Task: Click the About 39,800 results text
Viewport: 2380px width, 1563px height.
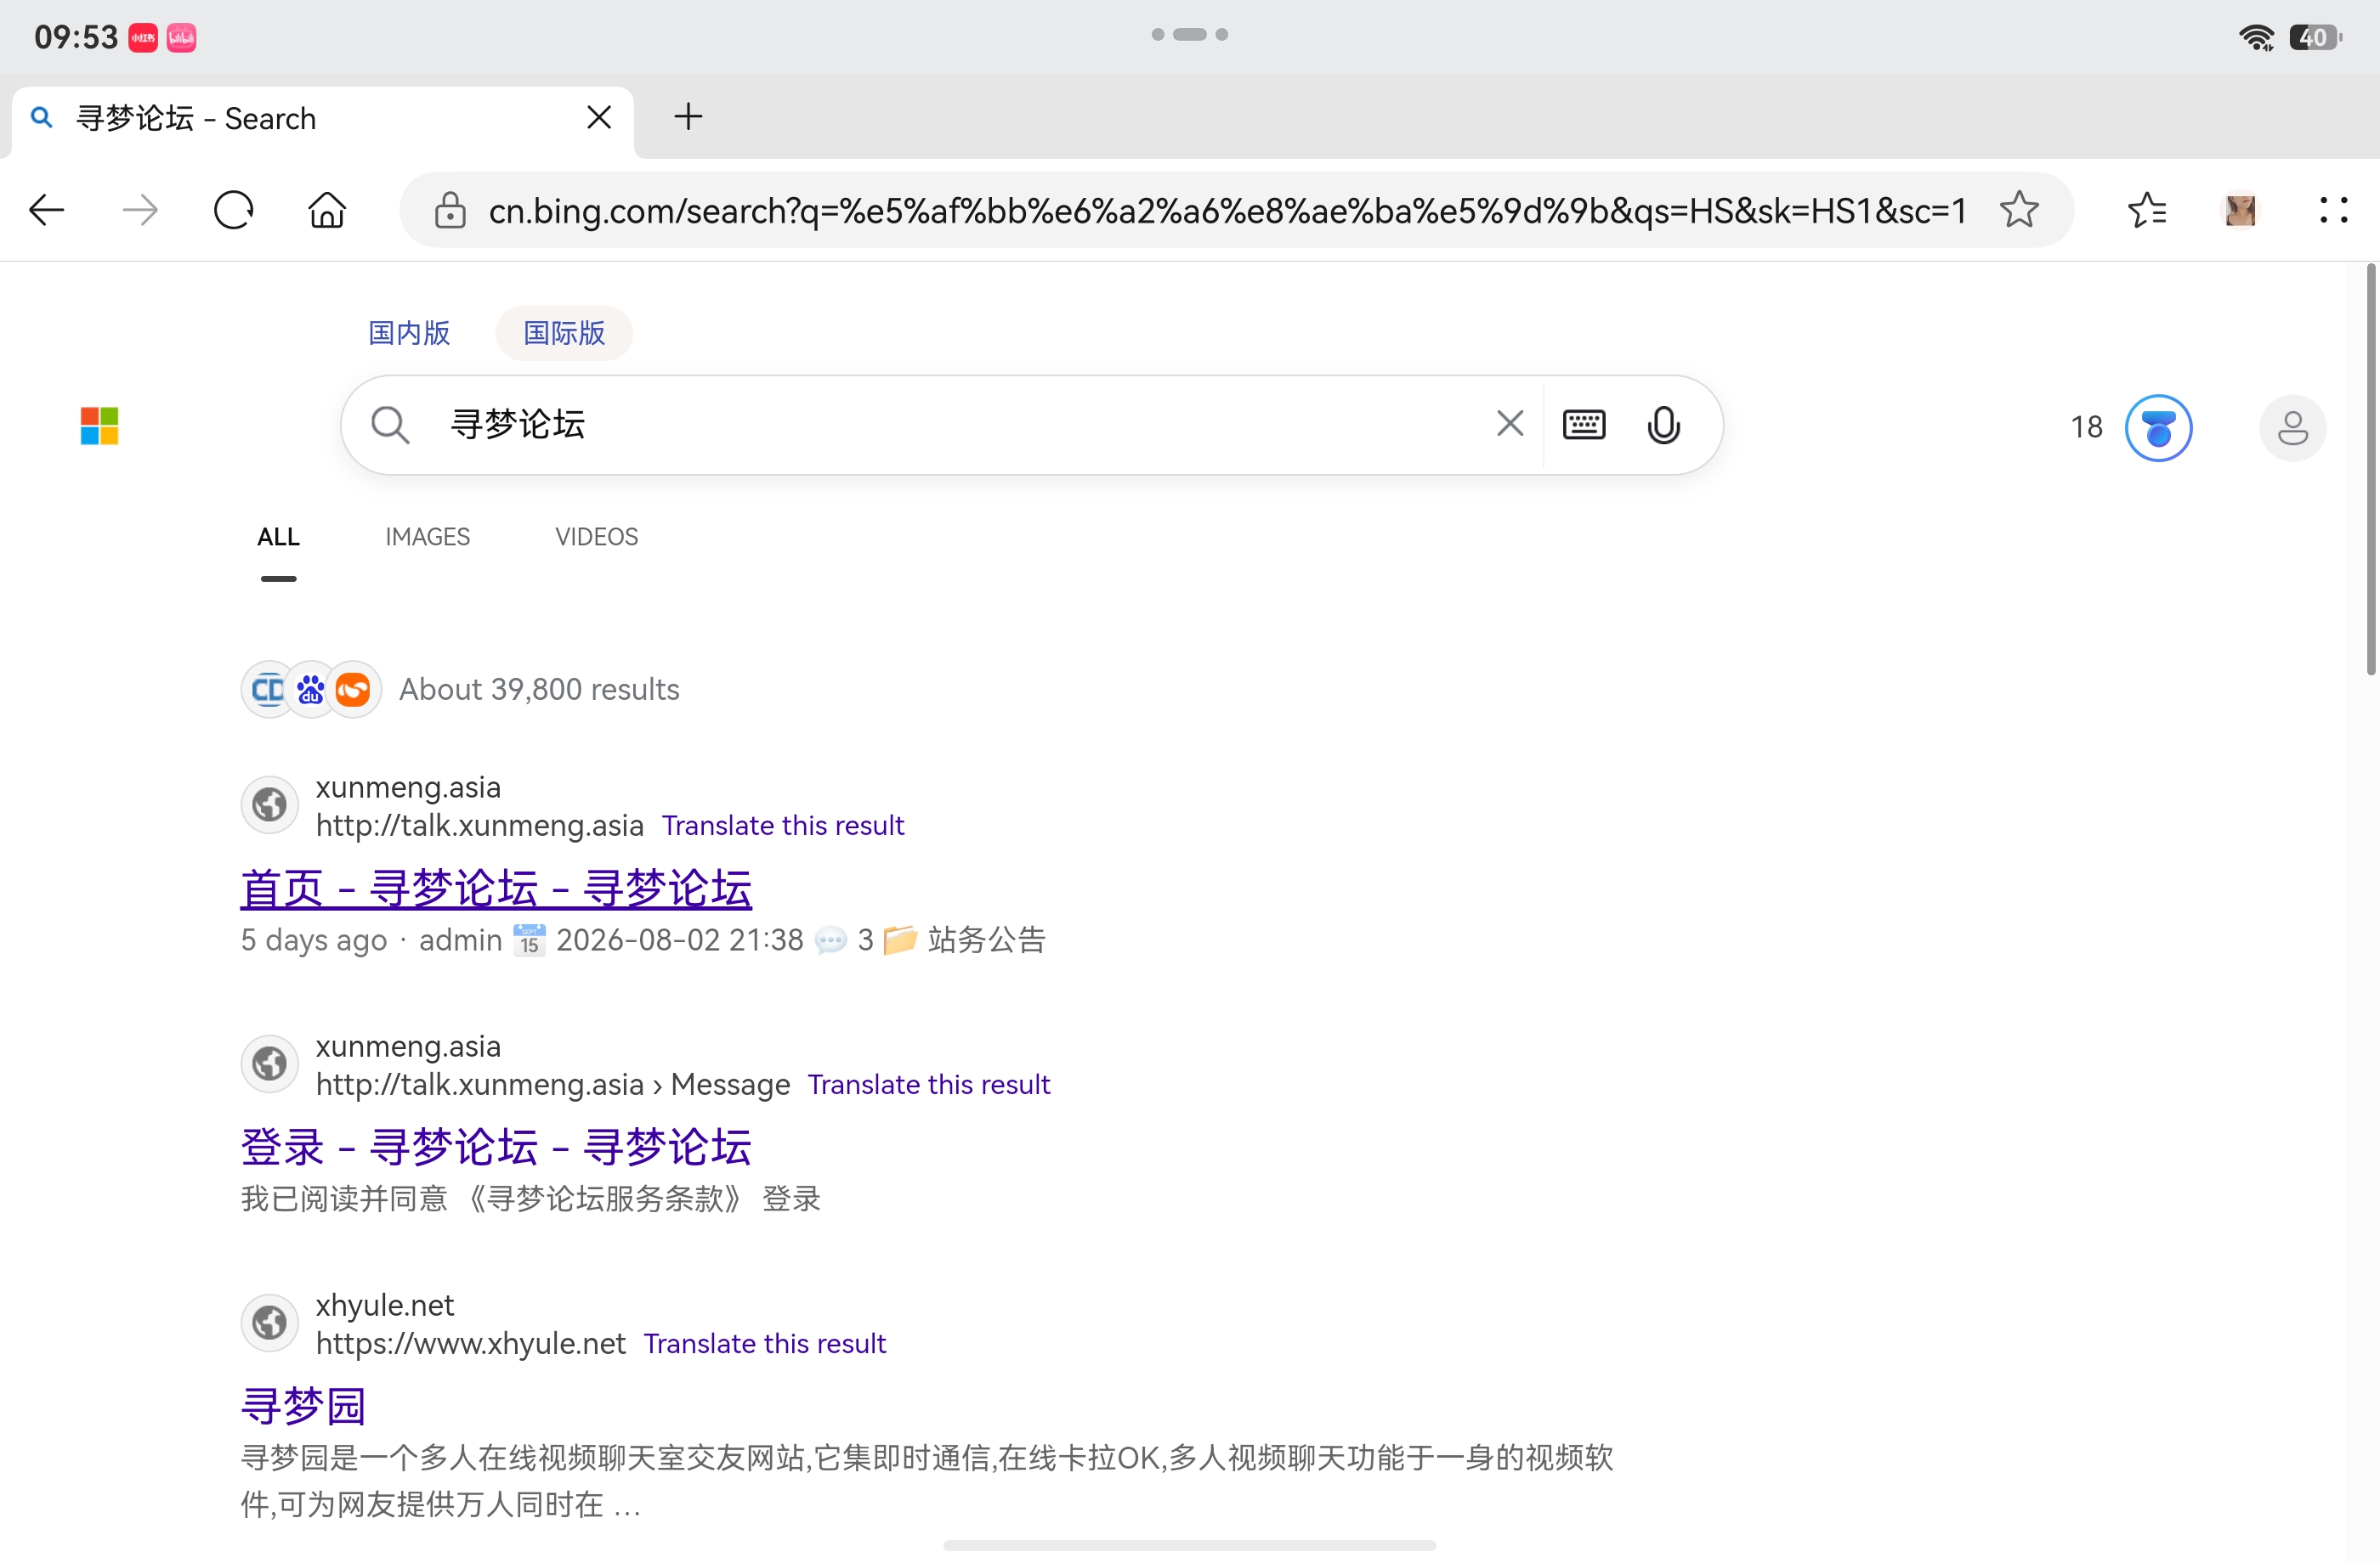Action: coord(540,690)
